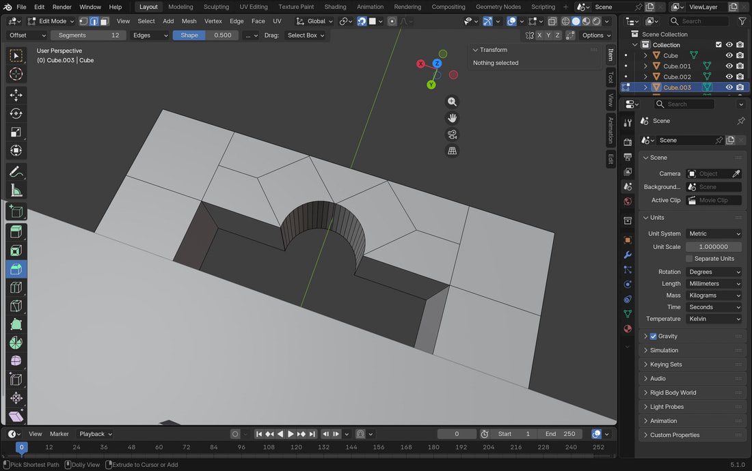Enable the Separate Units checkbox
This screenshot has width=752, height=471.
point(689,259)
